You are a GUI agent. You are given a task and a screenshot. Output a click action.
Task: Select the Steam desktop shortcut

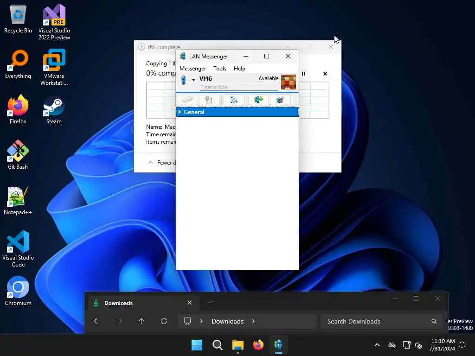[54, 110]
